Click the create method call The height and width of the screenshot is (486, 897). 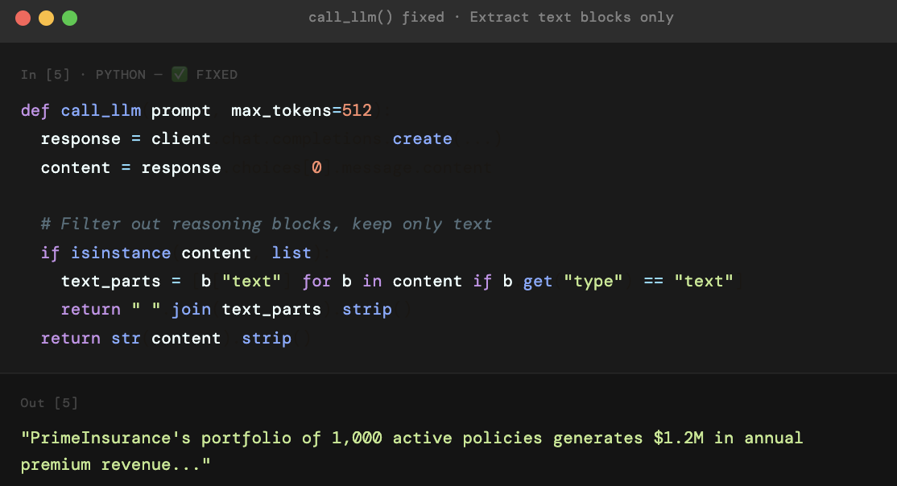422,138
